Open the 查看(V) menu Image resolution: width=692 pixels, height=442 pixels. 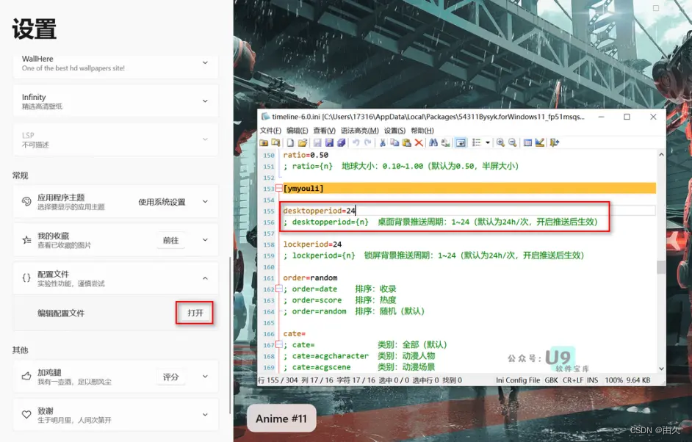pyautogui.click(x=325, y=131)
